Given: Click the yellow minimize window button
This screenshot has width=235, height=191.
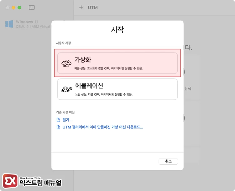Looking at the screenshot, I should [13, 8].
